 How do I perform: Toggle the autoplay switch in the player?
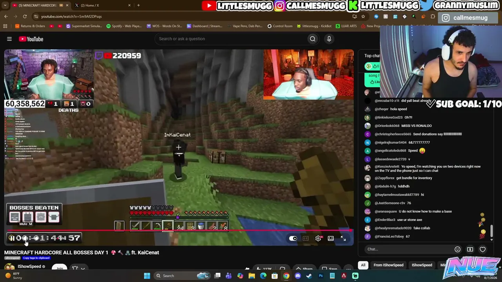pos(293,238)
